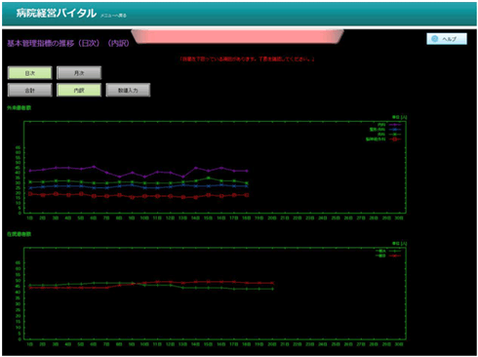Click the 外来患者数 upper chart title

[x=19, y=107]
